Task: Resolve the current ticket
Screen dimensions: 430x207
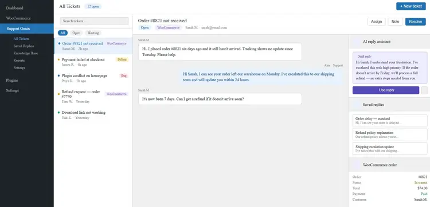Action: point(415,22)
